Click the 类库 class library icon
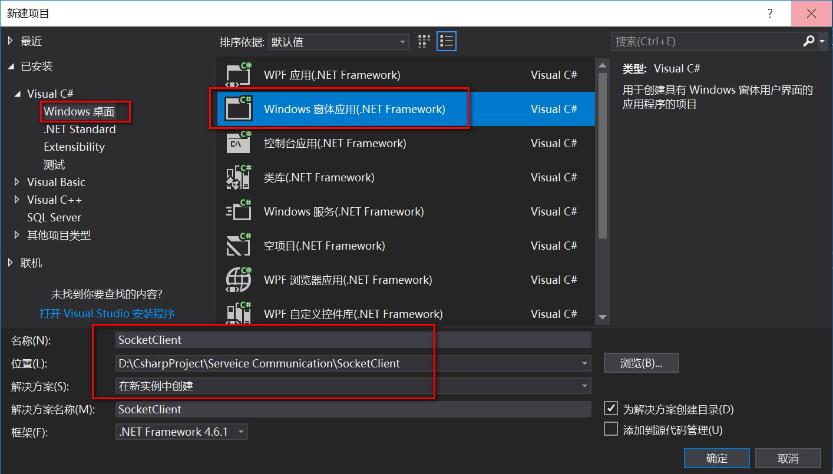833x474 pixels. (239, 177)
